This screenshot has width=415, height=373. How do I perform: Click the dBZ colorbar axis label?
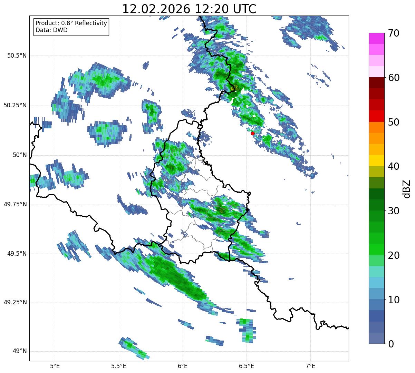[x=407, y=188]
